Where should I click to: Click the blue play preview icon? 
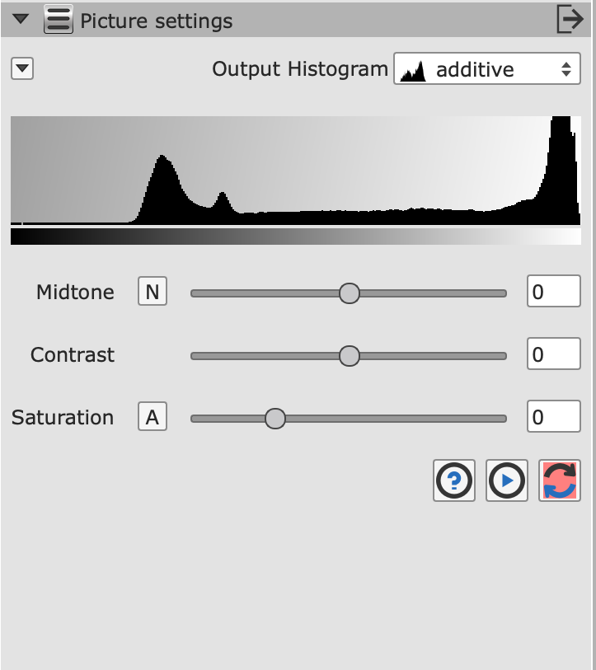tap(507, 481)
